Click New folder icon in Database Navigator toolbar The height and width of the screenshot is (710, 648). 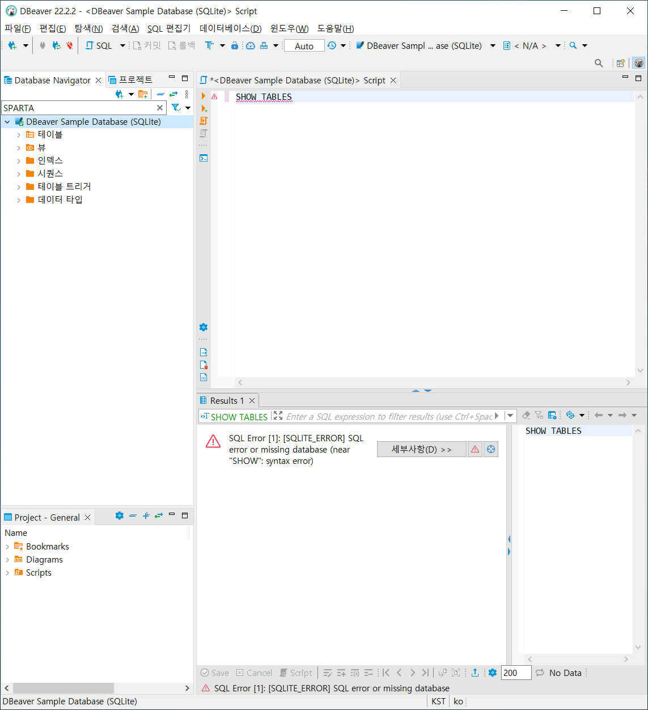coord(143,94)
